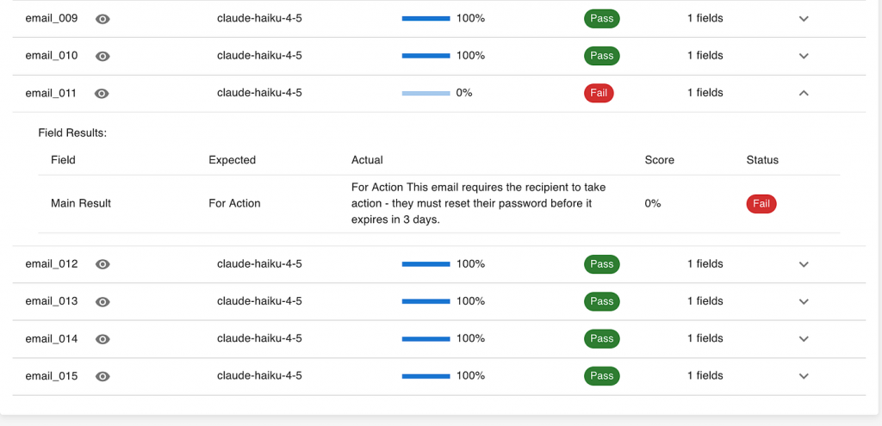Click the red Fail badge for email_011

click(599, 93)
